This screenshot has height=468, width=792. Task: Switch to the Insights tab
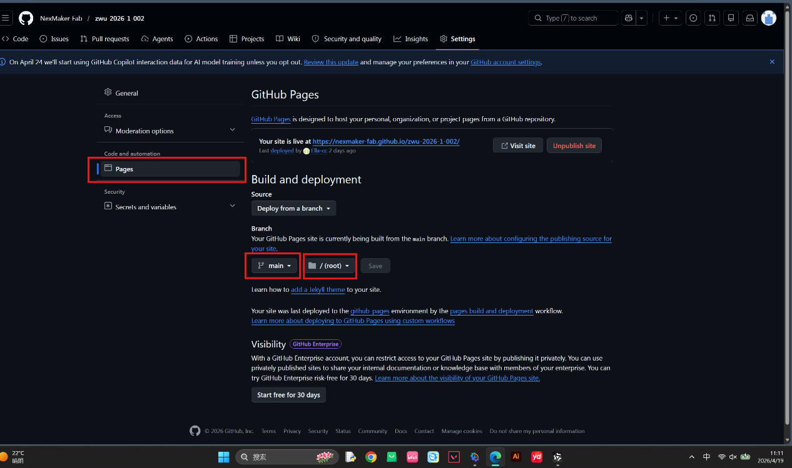411,39
